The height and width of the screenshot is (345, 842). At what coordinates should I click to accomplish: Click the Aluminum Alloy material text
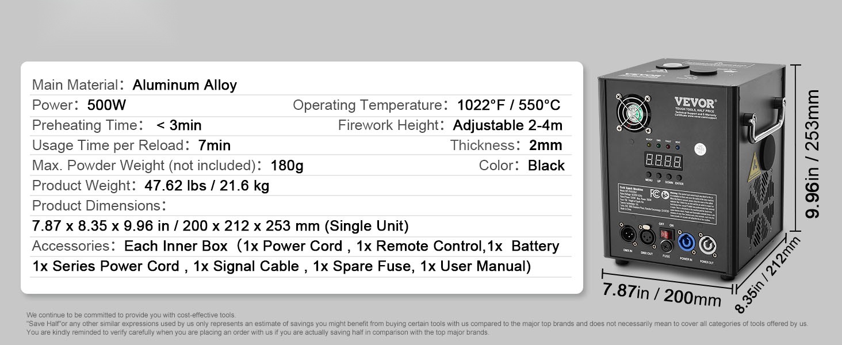[x=185, y=85]
